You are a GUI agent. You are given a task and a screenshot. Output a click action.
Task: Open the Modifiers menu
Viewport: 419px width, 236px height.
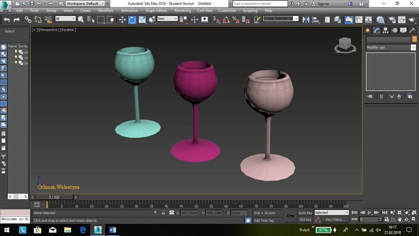(106, 10)
